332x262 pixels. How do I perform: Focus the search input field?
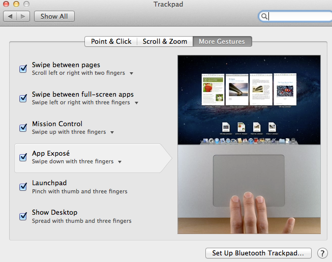[x=296, y=16]
